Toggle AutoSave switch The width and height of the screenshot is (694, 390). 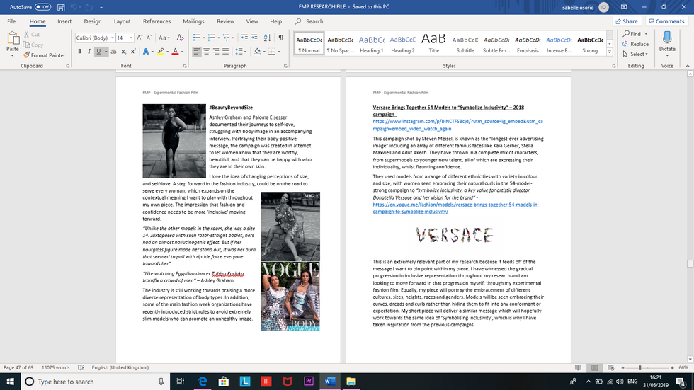(x=43, y=7)
